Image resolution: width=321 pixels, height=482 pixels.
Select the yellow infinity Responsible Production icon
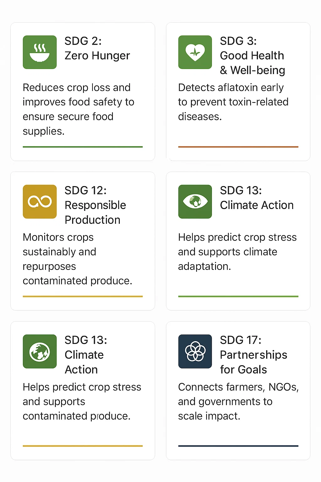pyautogui.click(x=40, y=201)
